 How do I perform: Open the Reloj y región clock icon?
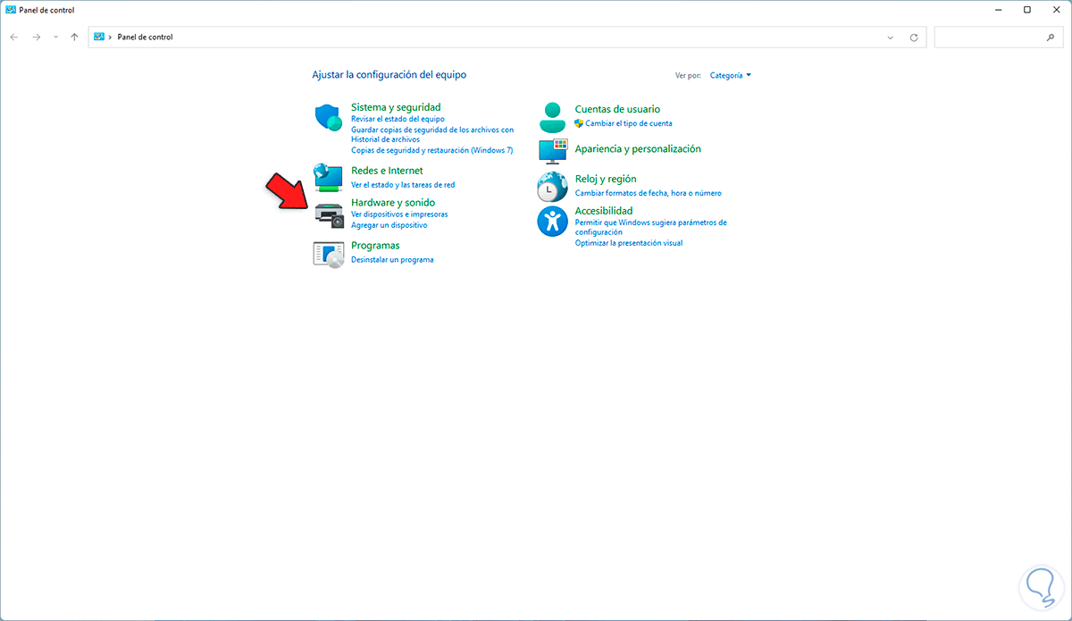[552, 187]
